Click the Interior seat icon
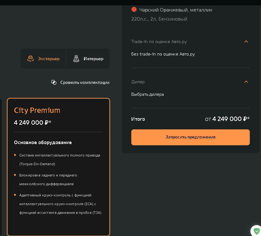This screenshot has height=236, width=261. coord(76,59)
